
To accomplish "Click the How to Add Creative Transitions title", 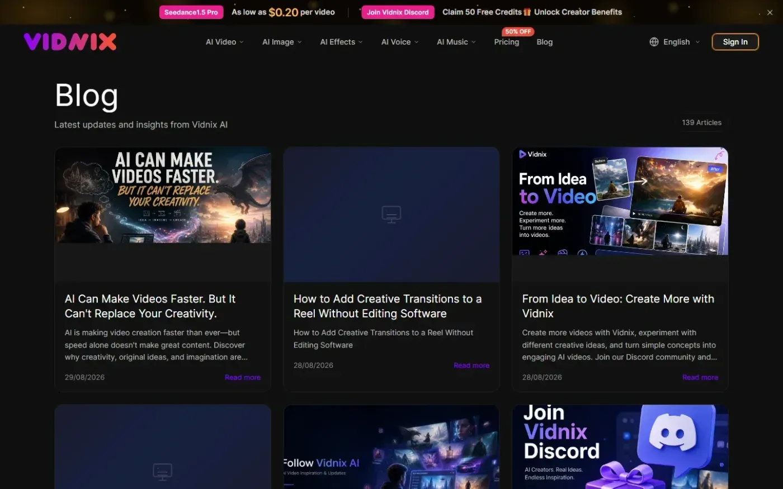I will 388,306.
